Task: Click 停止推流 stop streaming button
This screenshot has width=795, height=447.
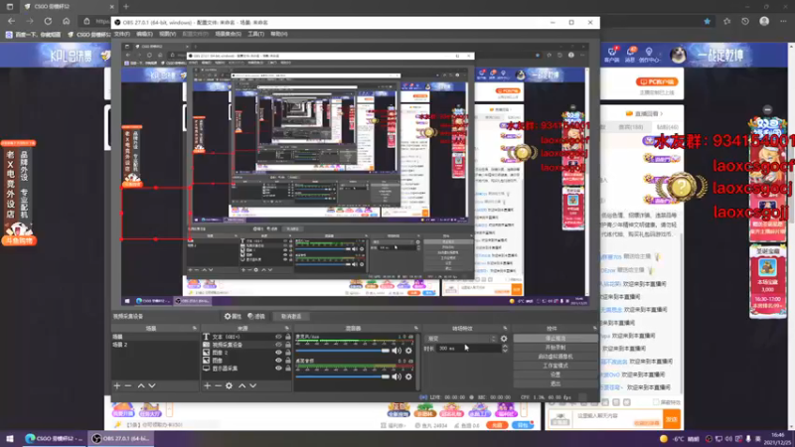Action: (556, 339)
